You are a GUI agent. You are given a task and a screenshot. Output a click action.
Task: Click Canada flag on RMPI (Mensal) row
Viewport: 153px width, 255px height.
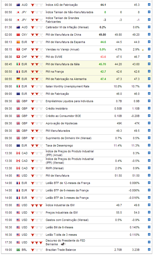(18, 168)
